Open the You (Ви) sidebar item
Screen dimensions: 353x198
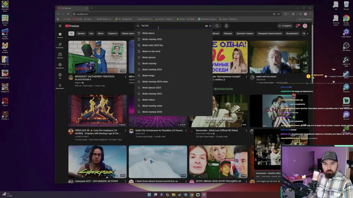60,76
